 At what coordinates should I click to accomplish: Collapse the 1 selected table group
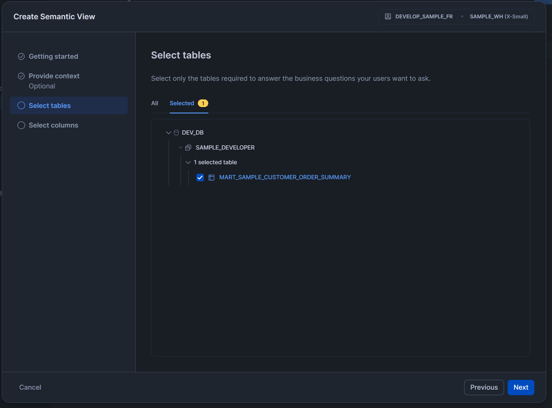click(x=188, y=162)
